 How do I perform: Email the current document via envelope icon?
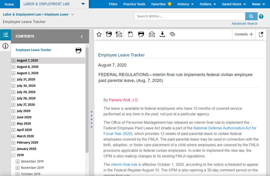pyautogui.click(x=152, y=34)
